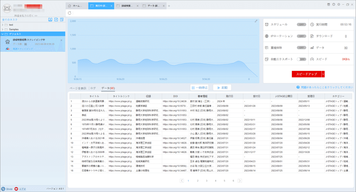Go to page 6 of results
Viewport: 356px width, 192px height.
pyautogui.click(x=233, y=180)
